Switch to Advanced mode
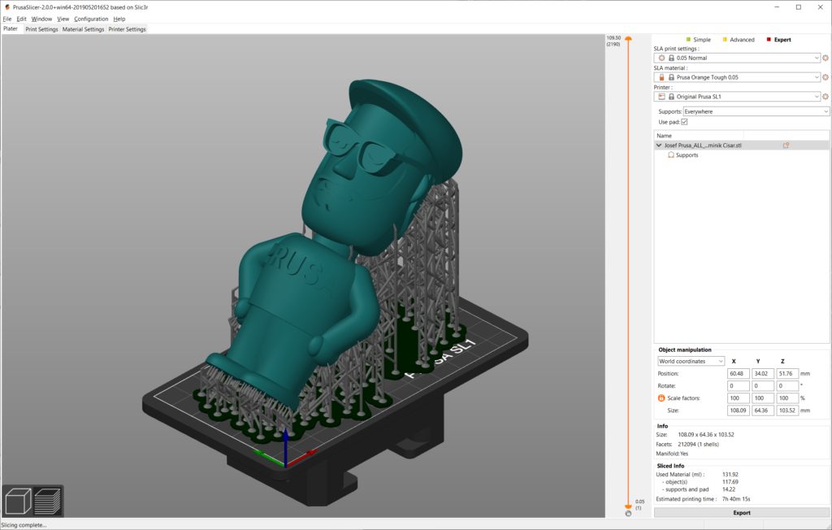 [738, 40]
